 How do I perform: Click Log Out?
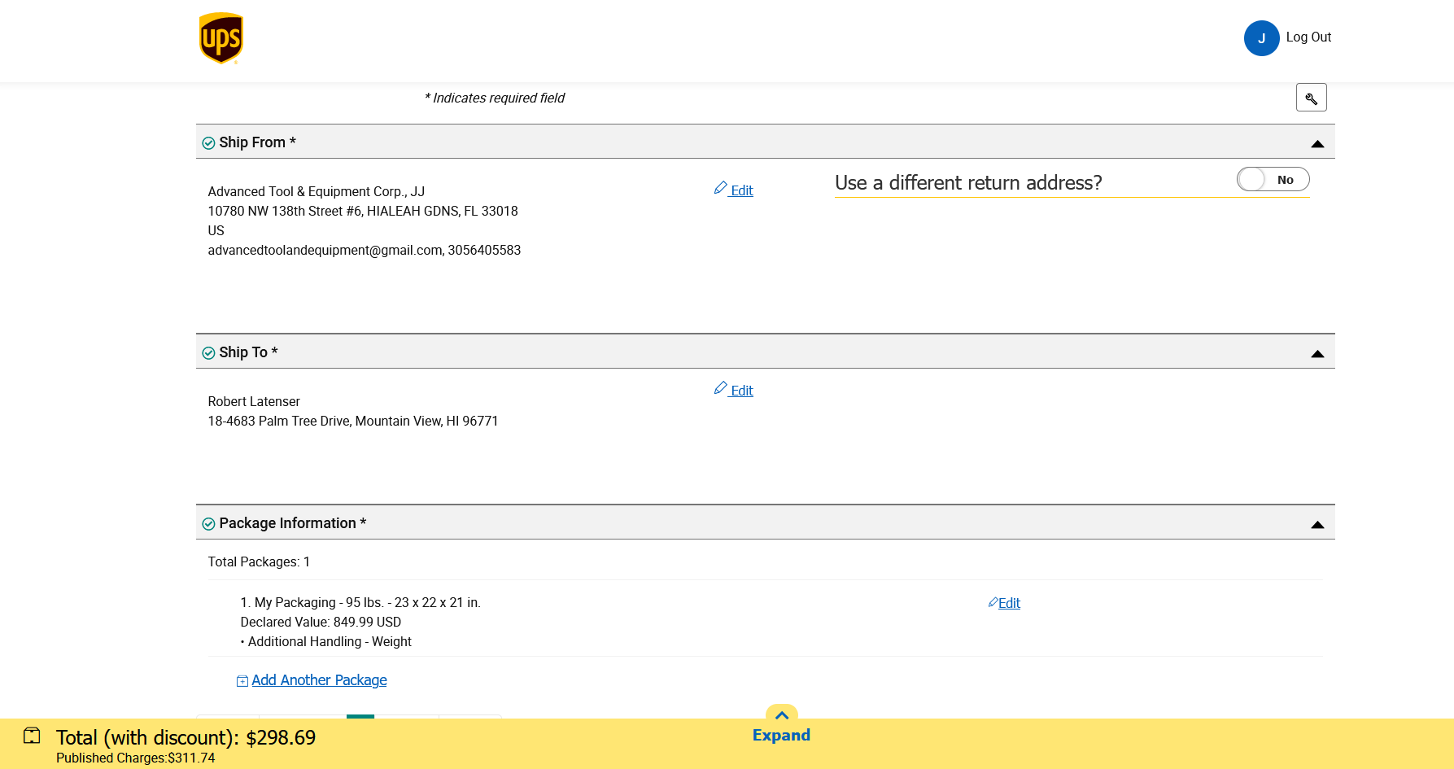click(x=1308, y=37)
